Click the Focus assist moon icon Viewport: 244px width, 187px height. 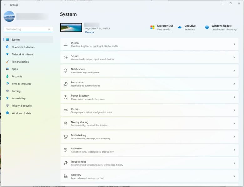(65, 84)
